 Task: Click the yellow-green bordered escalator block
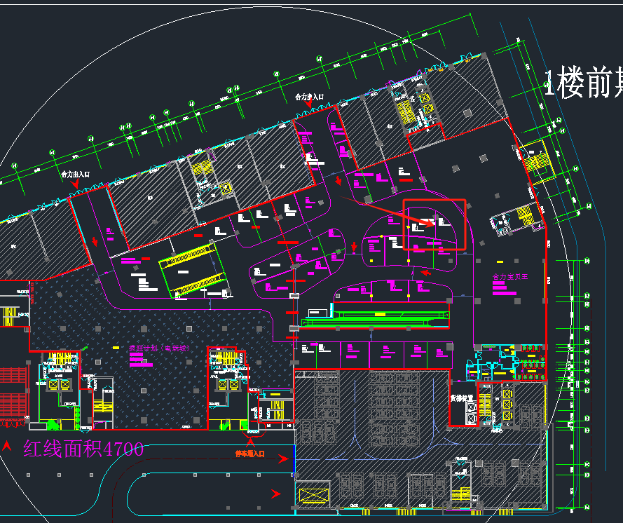[x=191, y=272]
